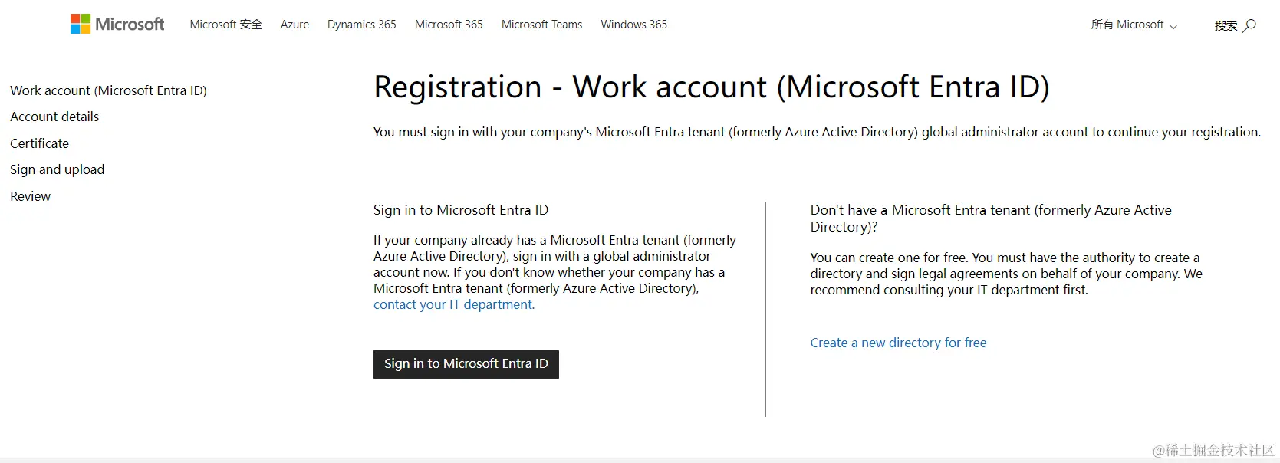The image size is (1280, 463).
Task: Open Windows 365 nav link
Action: click(x=633, y=25)
